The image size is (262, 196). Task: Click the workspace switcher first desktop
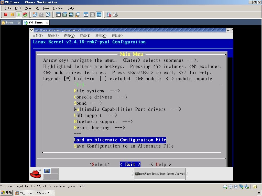47,171
